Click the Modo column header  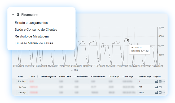20,77
